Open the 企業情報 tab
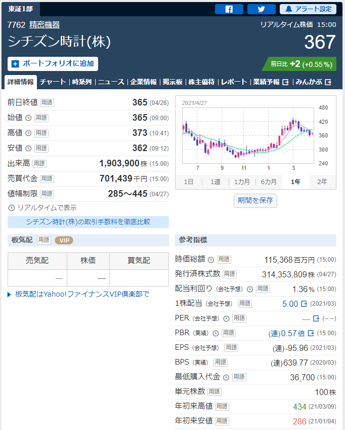This screenshot has height=430, width=345. pyautogui.click(x=143, y=82)
